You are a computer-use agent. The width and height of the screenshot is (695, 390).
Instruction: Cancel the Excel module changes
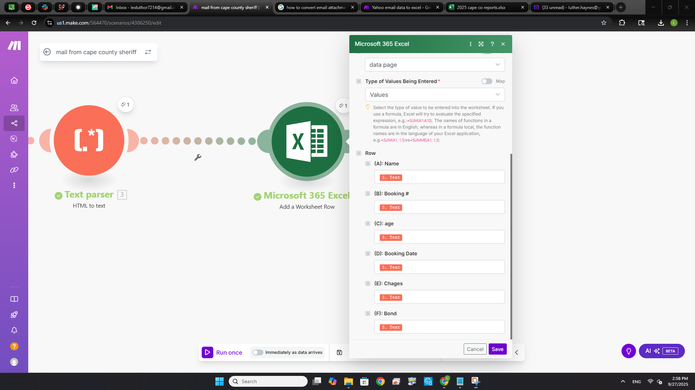(x=475, y=349)
